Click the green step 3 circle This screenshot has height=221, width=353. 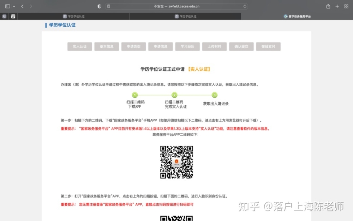[215, 95]
